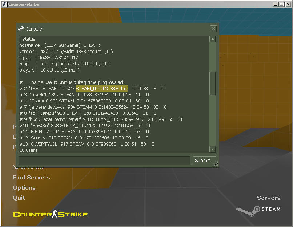Click the "TEST STEAM ID" player row
This screenshot has height=227, width=293.
[92, 89]
